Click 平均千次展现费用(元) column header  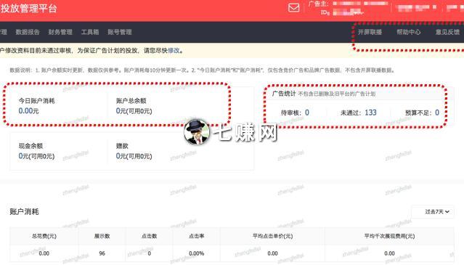tap(389, 236)
